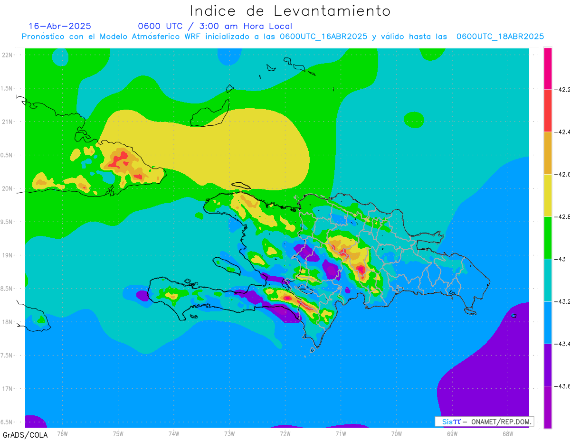Click the '22N' latitude label
Image resolution: width=570 pixels, height=440 pixels.
(x=7, y=55)
